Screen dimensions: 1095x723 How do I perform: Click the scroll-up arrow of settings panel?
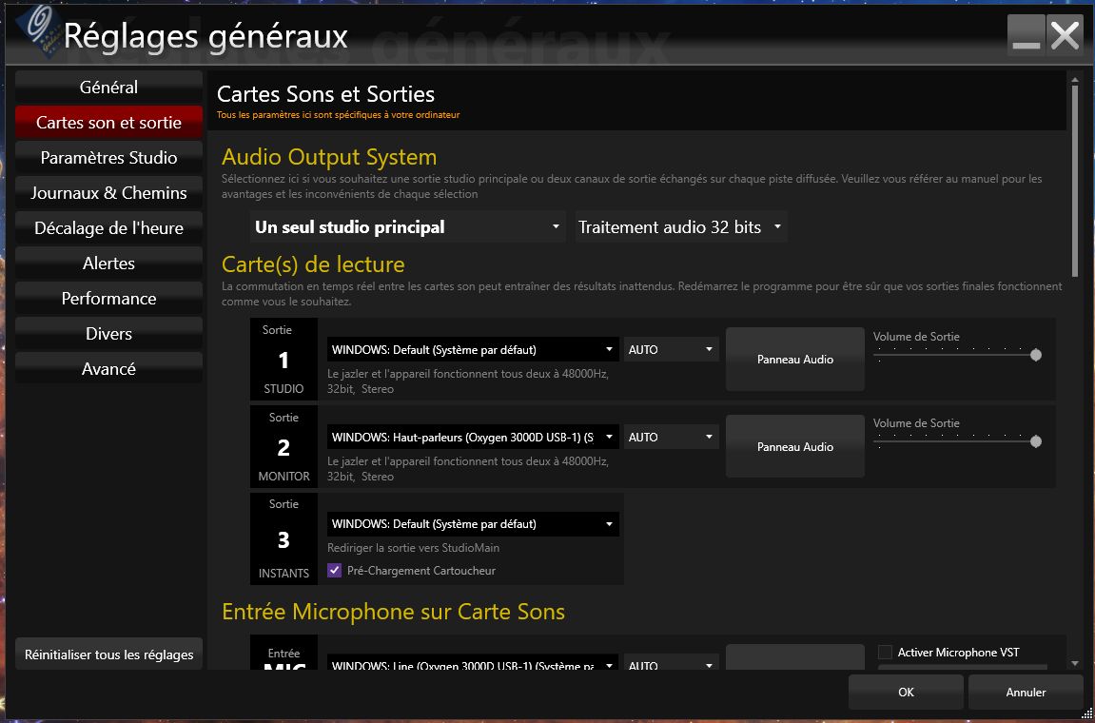[1075, 80]
